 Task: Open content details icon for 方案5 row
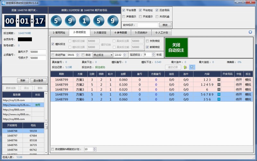click(x=219, y=94)
